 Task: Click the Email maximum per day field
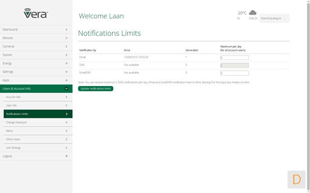click(234, 58)
